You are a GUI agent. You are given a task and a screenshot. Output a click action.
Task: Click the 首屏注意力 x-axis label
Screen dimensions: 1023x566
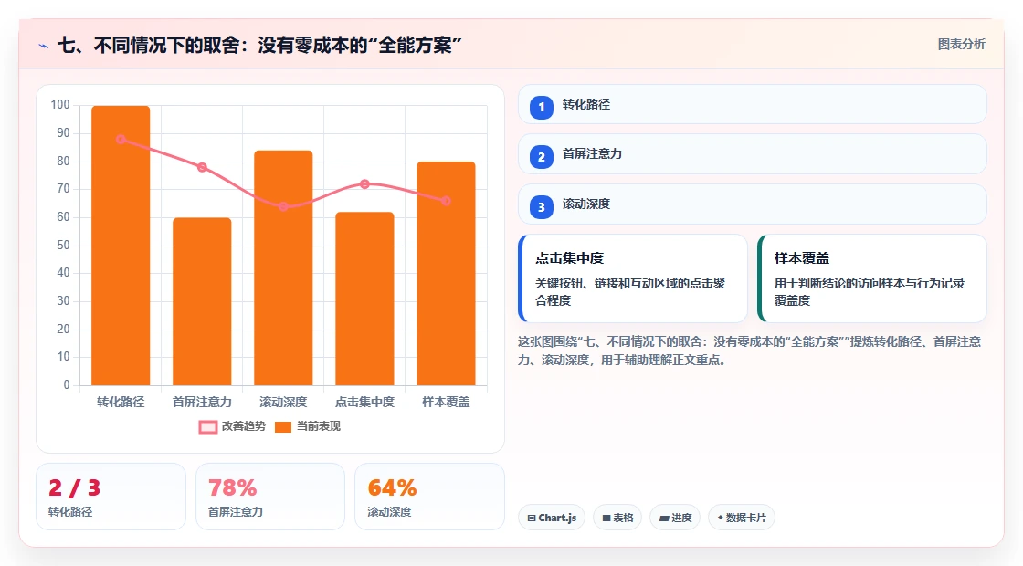(202, 403)
